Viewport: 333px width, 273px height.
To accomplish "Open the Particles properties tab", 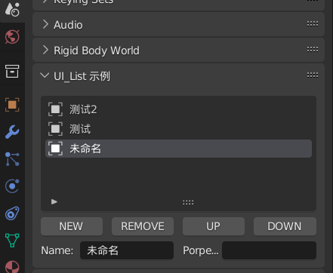I will tap(12, 159).
